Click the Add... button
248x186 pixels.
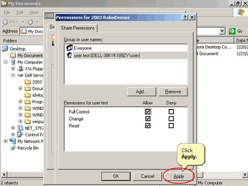pyautogui.click(x=141, y=92)
